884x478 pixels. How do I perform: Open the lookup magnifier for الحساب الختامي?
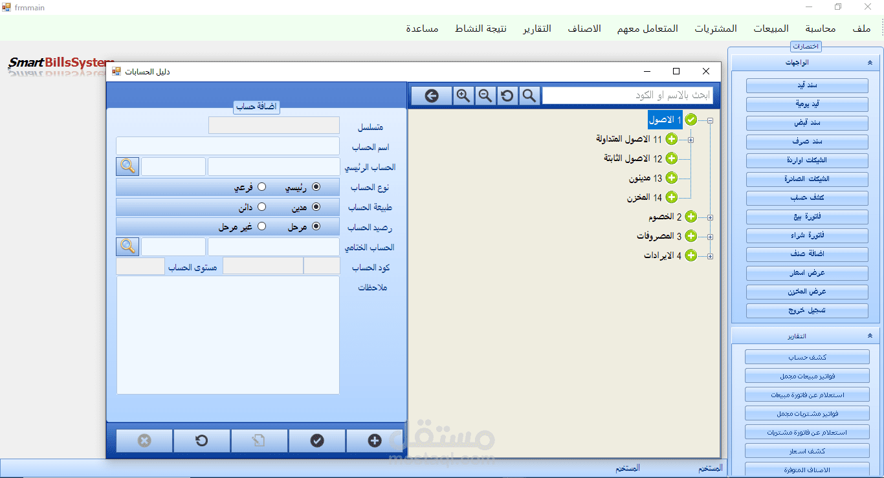[128, 246]
